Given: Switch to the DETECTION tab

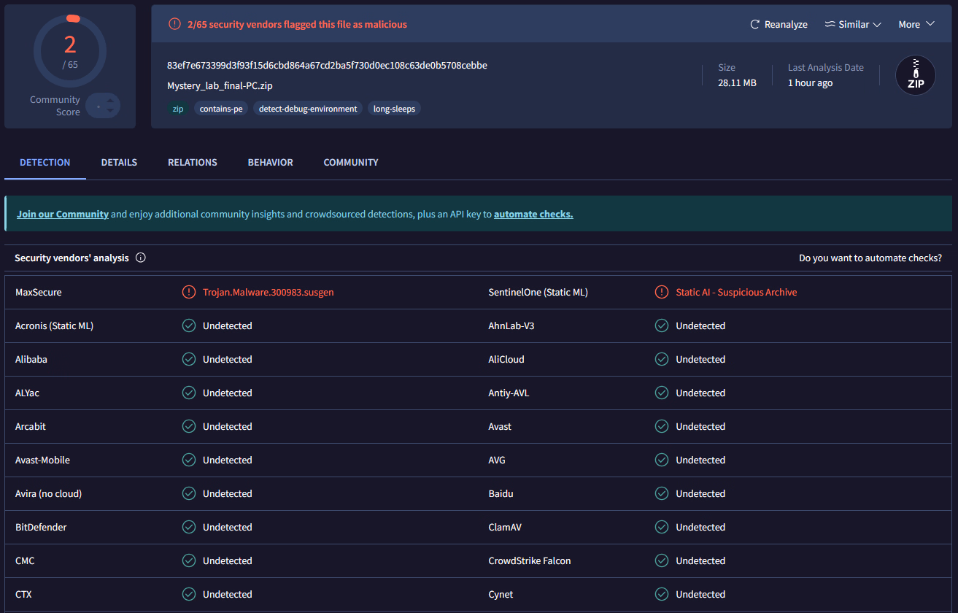Looking at the screenshot, I should 45,162.
